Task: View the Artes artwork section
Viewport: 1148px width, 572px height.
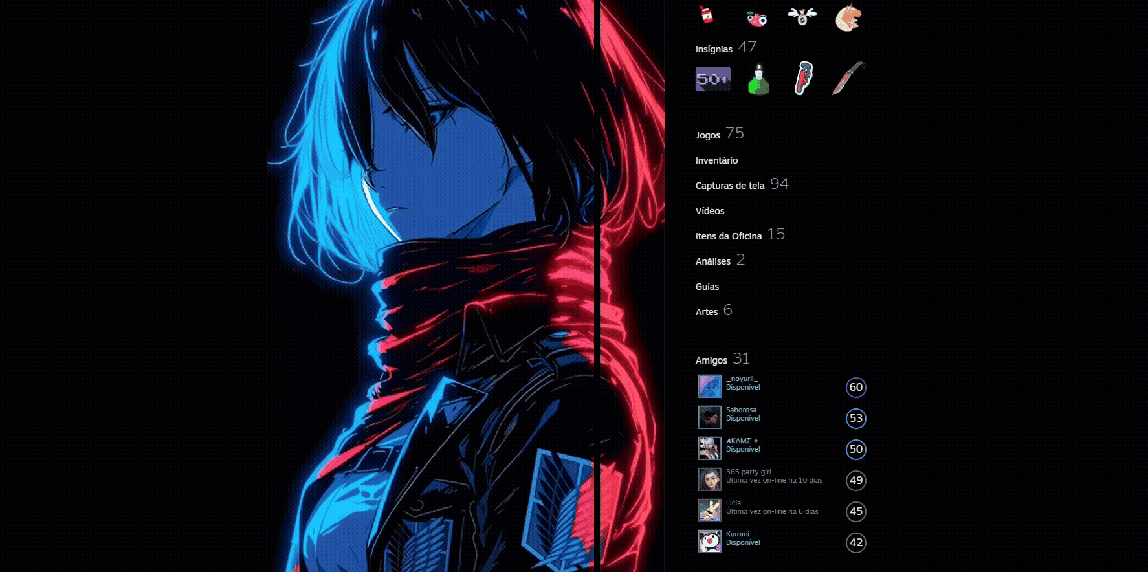Action: (x=707, y=312)
